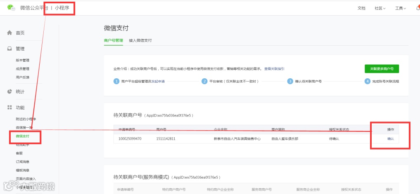Open 版本管理 in the sidebar
This screenshot has width=420, height=194.
22,61
